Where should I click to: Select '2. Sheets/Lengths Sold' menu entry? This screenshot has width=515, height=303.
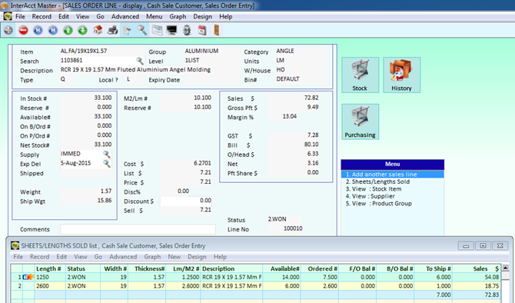[393, 181]
